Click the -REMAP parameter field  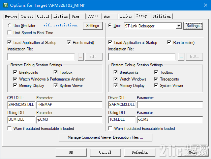(x=69, y=105)
